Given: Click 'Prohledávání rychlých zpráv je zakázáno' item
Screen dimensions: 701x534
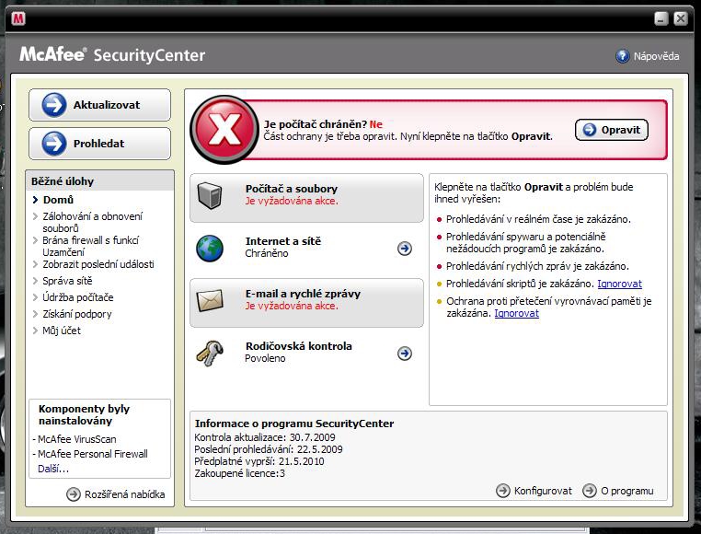Looking at the screenshot, I should (537, 266).
